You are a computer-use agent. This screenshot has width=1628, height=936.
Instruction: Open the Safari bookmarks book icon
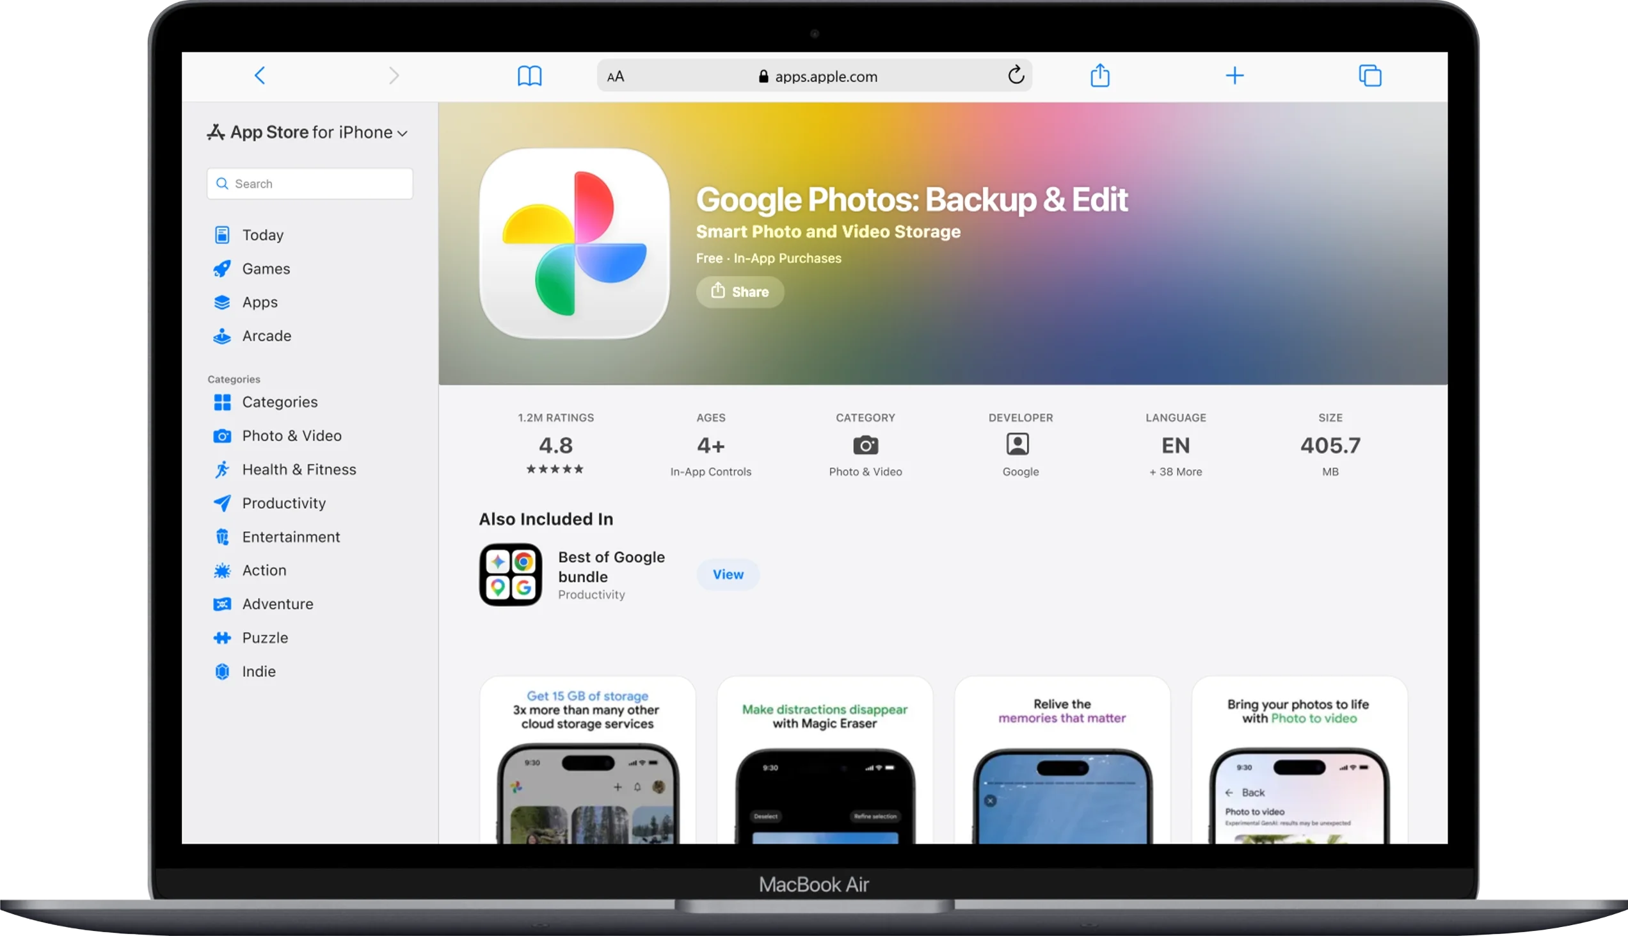(x=529, y=76)
